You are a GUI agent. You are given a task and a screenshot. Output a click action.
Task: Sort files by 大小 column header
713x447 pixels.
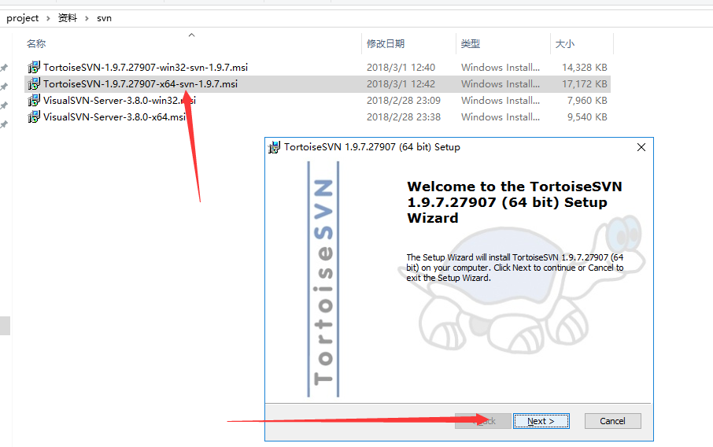click(x=565, y=43)
